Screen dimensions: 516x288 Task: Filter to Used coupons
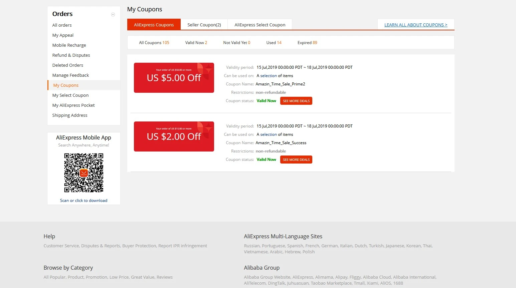tap(274, 43)
